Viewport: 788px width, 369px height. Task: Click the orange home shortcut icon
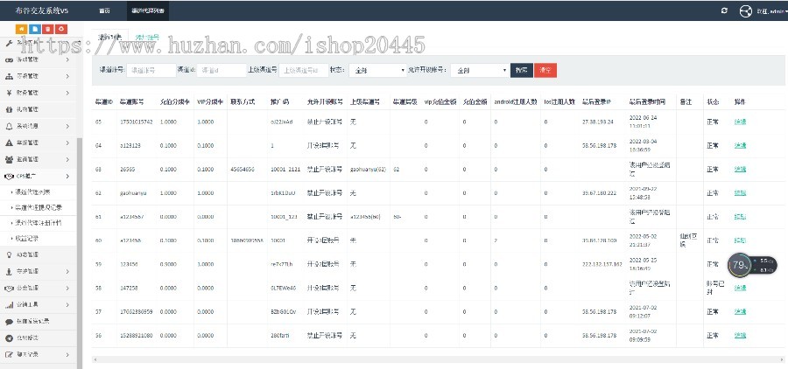click(x=22, y=29)
